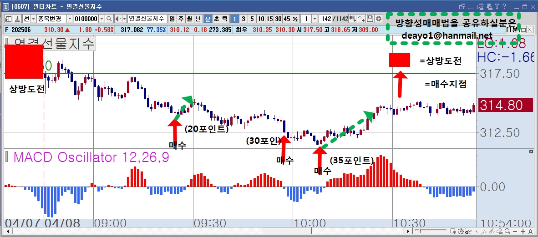The height and width of the screenshot is (237, 538).
Task: Click the add candlestick chart icon
Action: [353, 19]
